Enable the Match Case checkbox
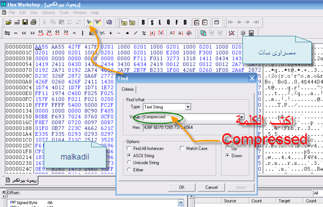The image size is (323, 207). [x=182, y=148]
